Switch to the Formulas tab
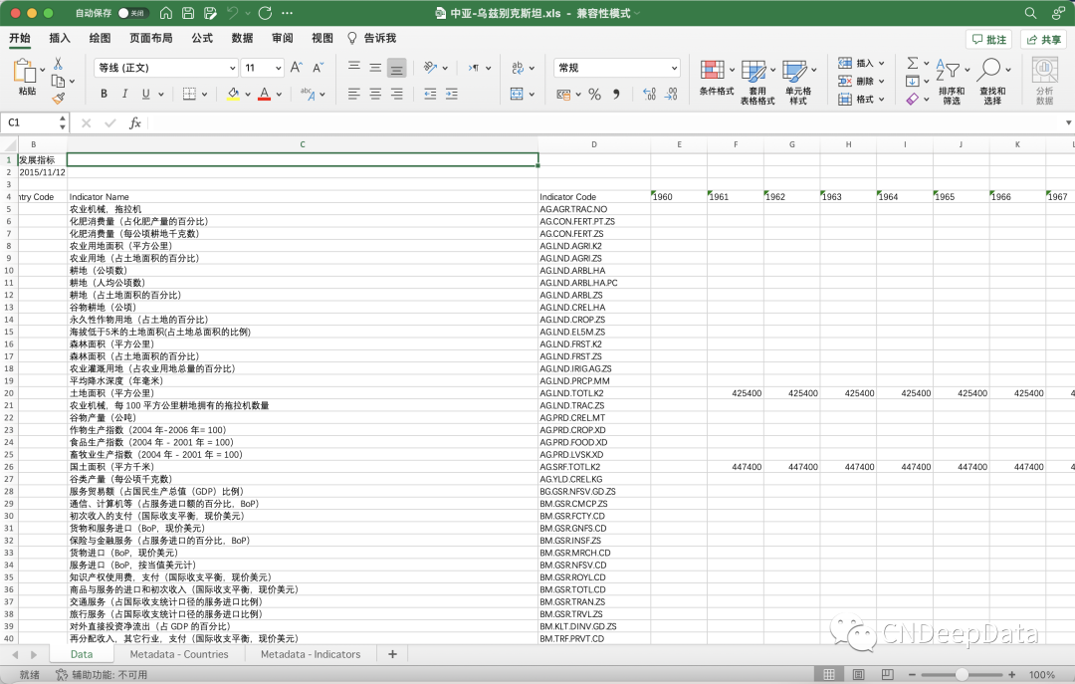 click(x=202, y=39)
